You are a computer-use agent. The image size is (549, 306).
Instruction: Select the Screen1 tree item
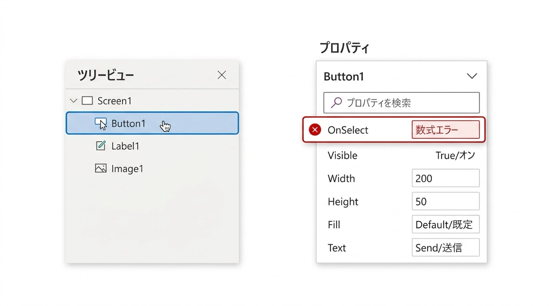tap(114, 101)
